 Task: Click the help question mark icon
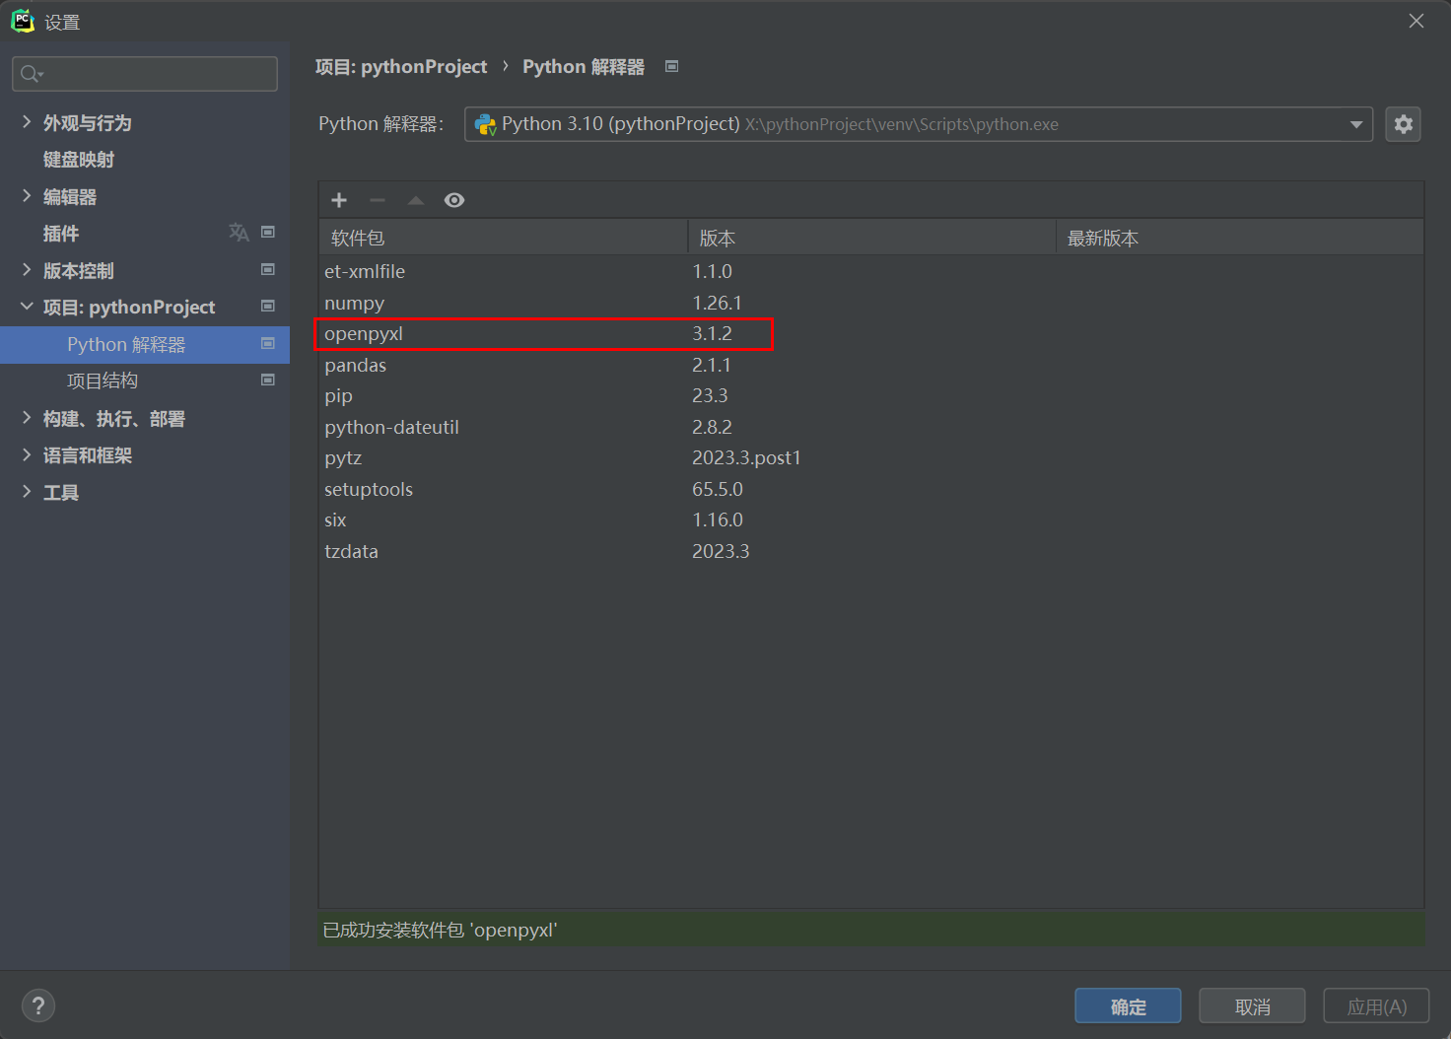38,1005
